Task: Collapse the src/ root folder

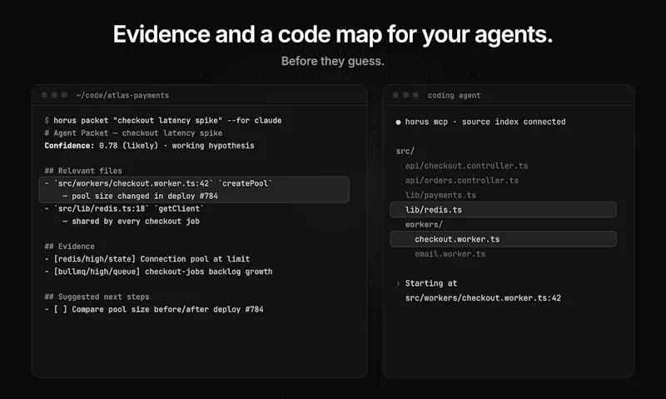Action: point(405,151)
